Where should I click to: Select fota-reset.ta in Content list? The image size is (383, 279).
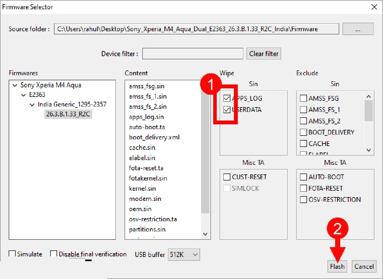tap(146, 168)
